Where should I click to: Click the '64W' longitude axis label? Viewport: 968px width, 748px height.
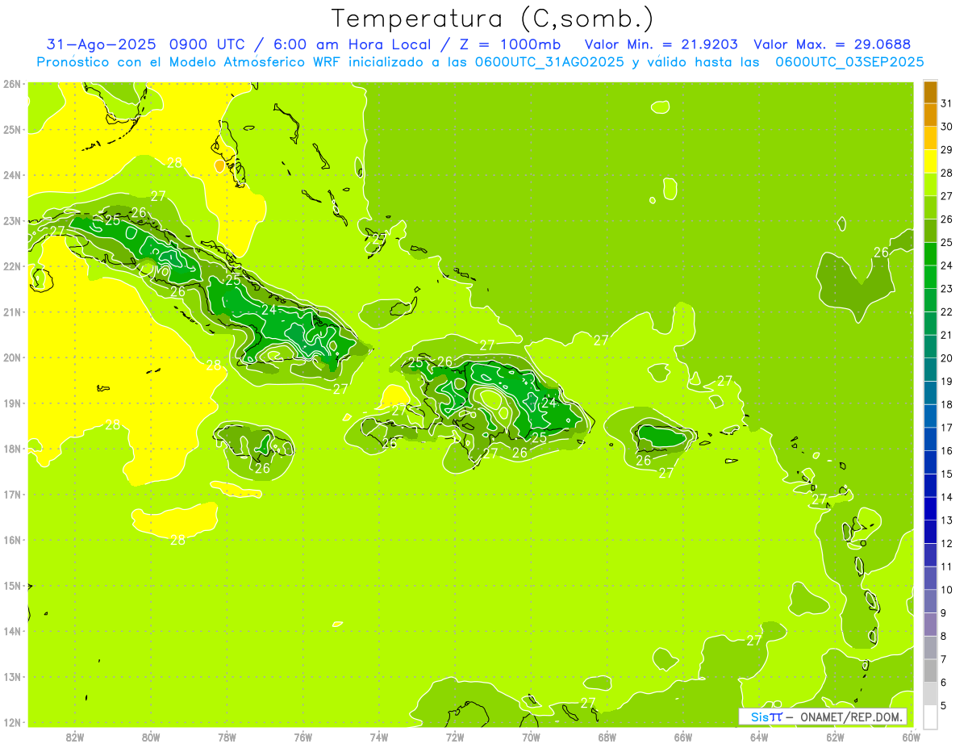pos(759,737)
